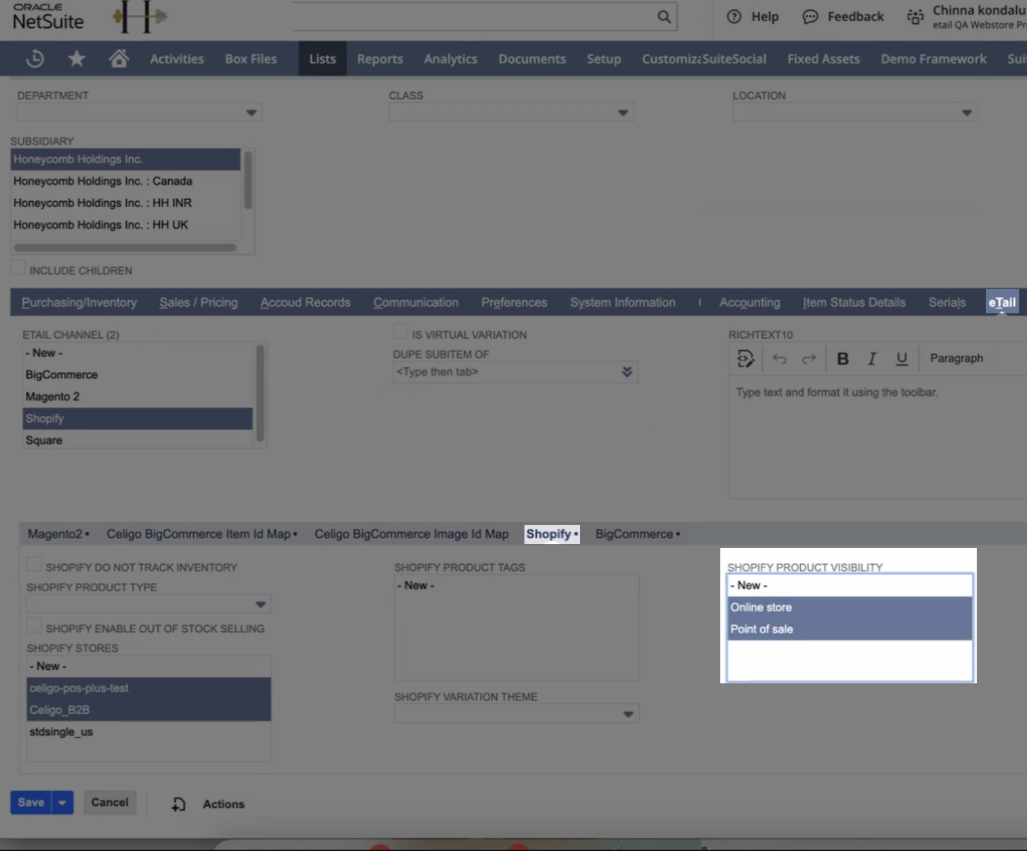Open Celigo BigCommerce Image Id Map subtab
This screenshot has height=851, width=1027.
pyautogui.click(x=411, y=534)
